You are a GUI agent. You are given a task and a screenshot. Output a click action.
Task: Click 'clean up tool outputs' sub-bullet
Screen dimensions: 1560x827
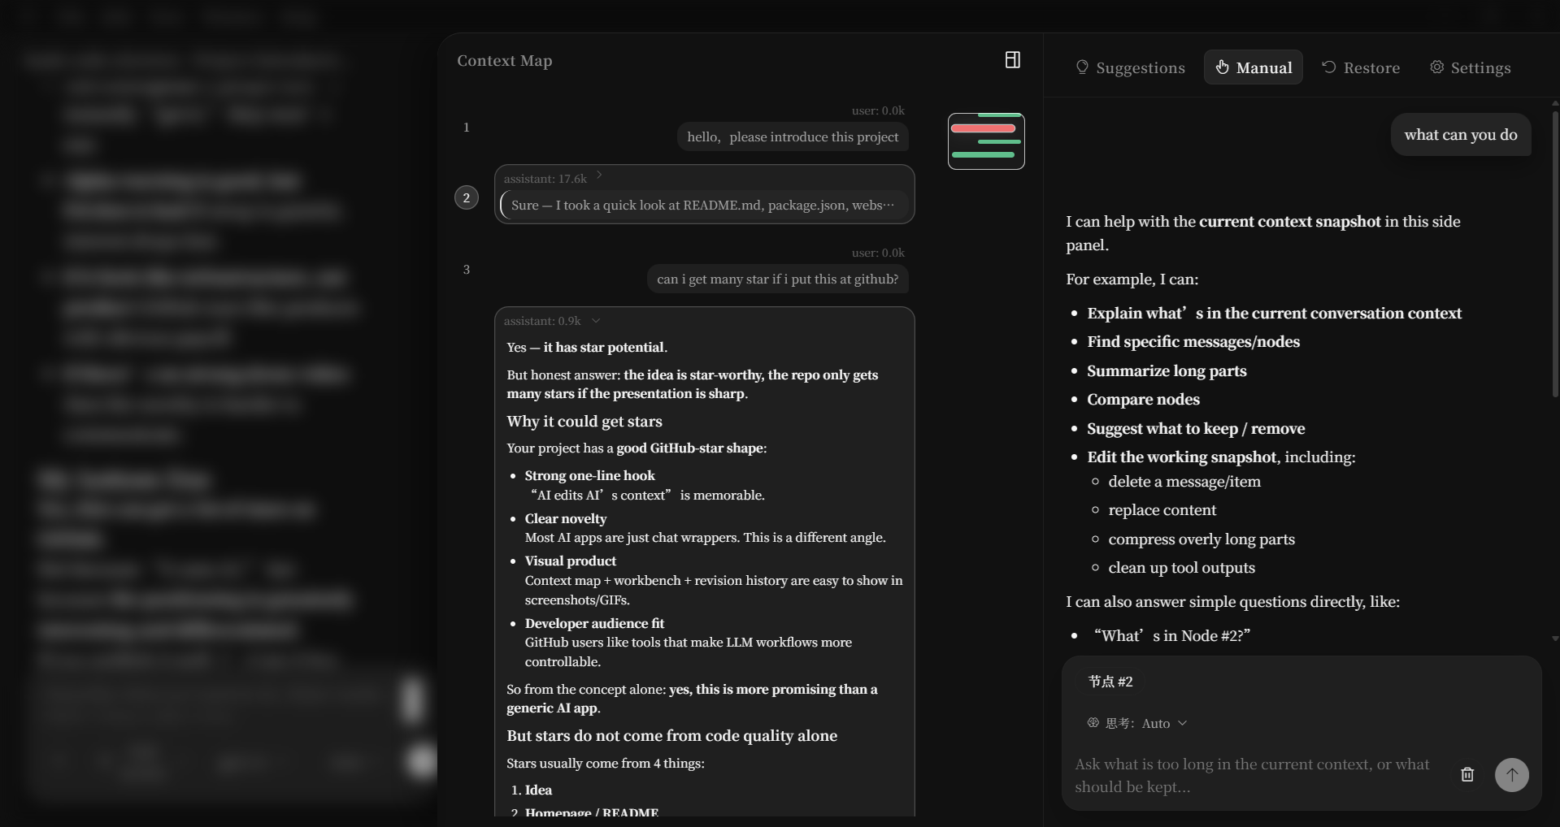tap(1182, 568)
